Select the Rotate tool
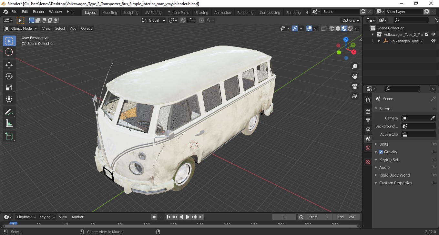Image resolution: width=439 pixels, height=235 pixels. 9,77
